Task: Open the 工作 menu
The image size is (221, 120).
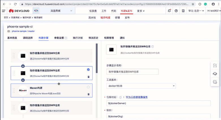Action: [104, 11]
